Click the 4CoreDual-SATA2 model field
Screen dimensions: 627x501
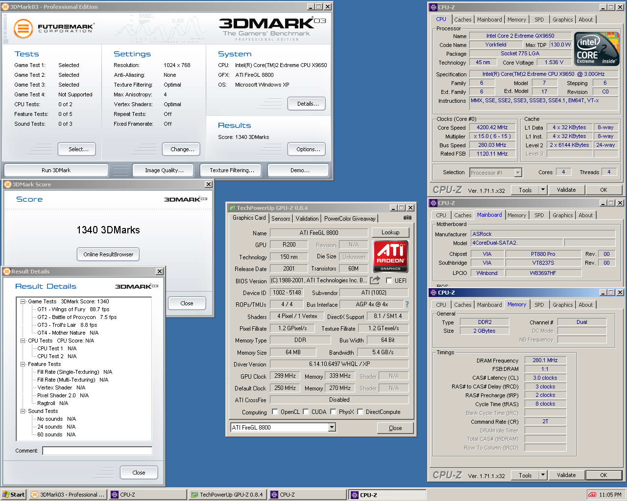pos(517,243)
